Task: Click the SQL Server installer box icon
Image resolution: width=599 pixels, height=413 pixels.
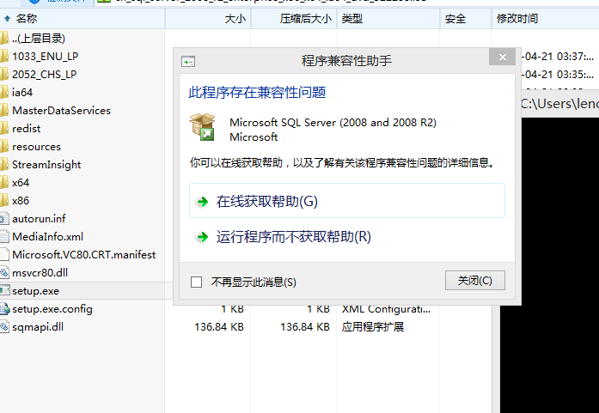Action: pyautogui.click(x=203, y=127)
